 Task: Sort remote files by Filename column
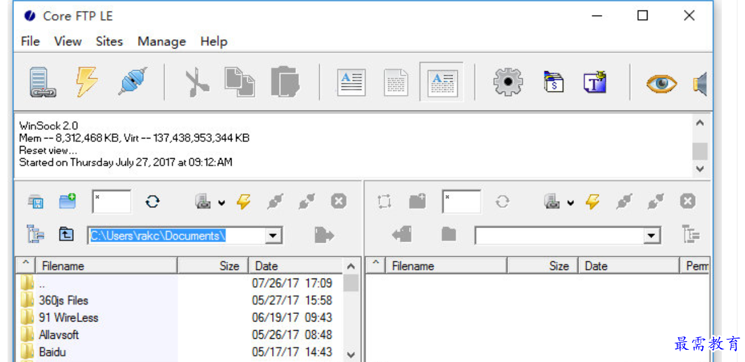click(446, 266)
